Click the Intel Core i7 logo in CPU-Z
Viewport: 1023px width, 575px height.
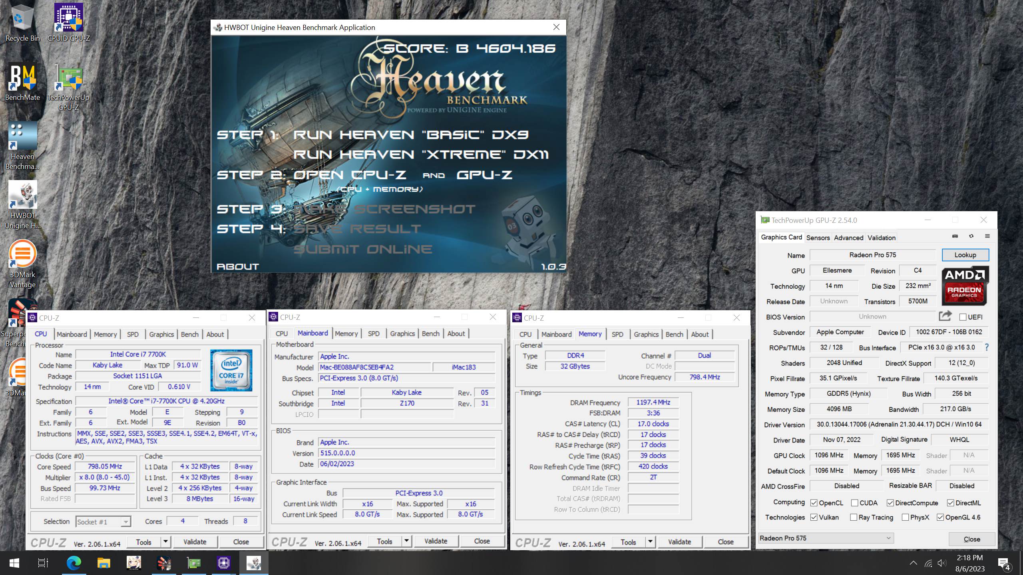(x=231, y=370)
